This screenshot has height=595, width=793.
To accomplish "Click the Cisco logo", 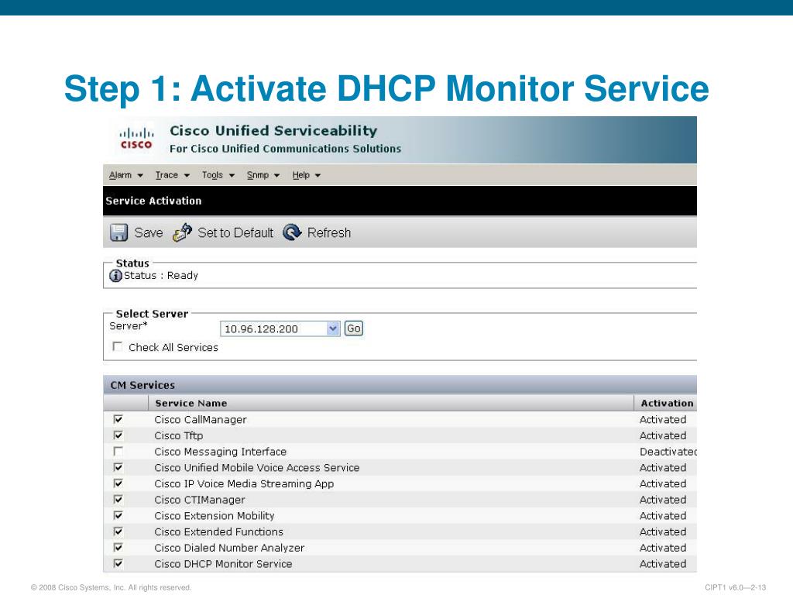I will point(136,139).
